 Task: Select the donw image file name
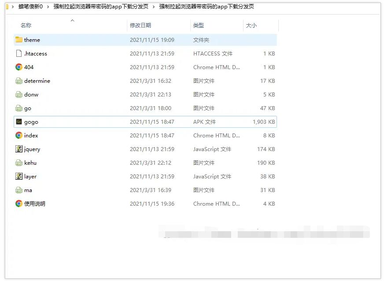pos(31,95)
